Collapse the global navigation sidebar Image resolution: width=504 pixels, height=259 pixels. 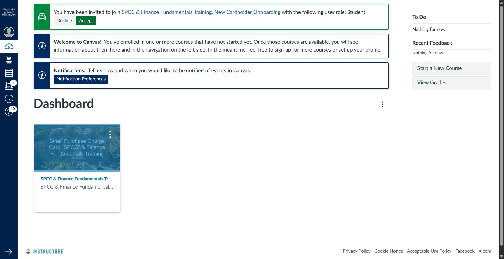click(9, 252)
